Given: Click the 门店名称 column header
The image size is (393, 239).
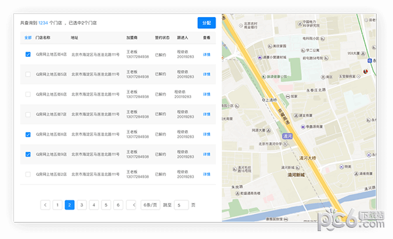Looking at the screenshot, I should [x=43, y=37].
